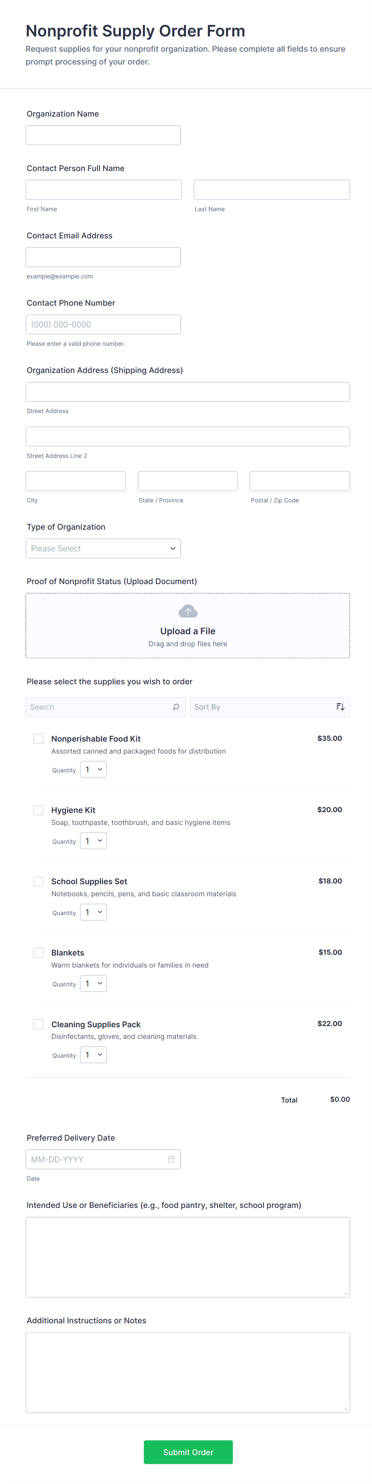Screen dimensions: 372x1484
Task: Toggle the School Supplies Set checkbox
Action: (x=38, y=881)
